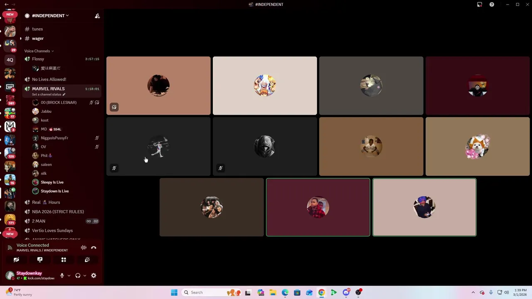The width and height of the screenshot is (532, 299).
Task: Open Google Chrome from taskbar
Action: 322,292
